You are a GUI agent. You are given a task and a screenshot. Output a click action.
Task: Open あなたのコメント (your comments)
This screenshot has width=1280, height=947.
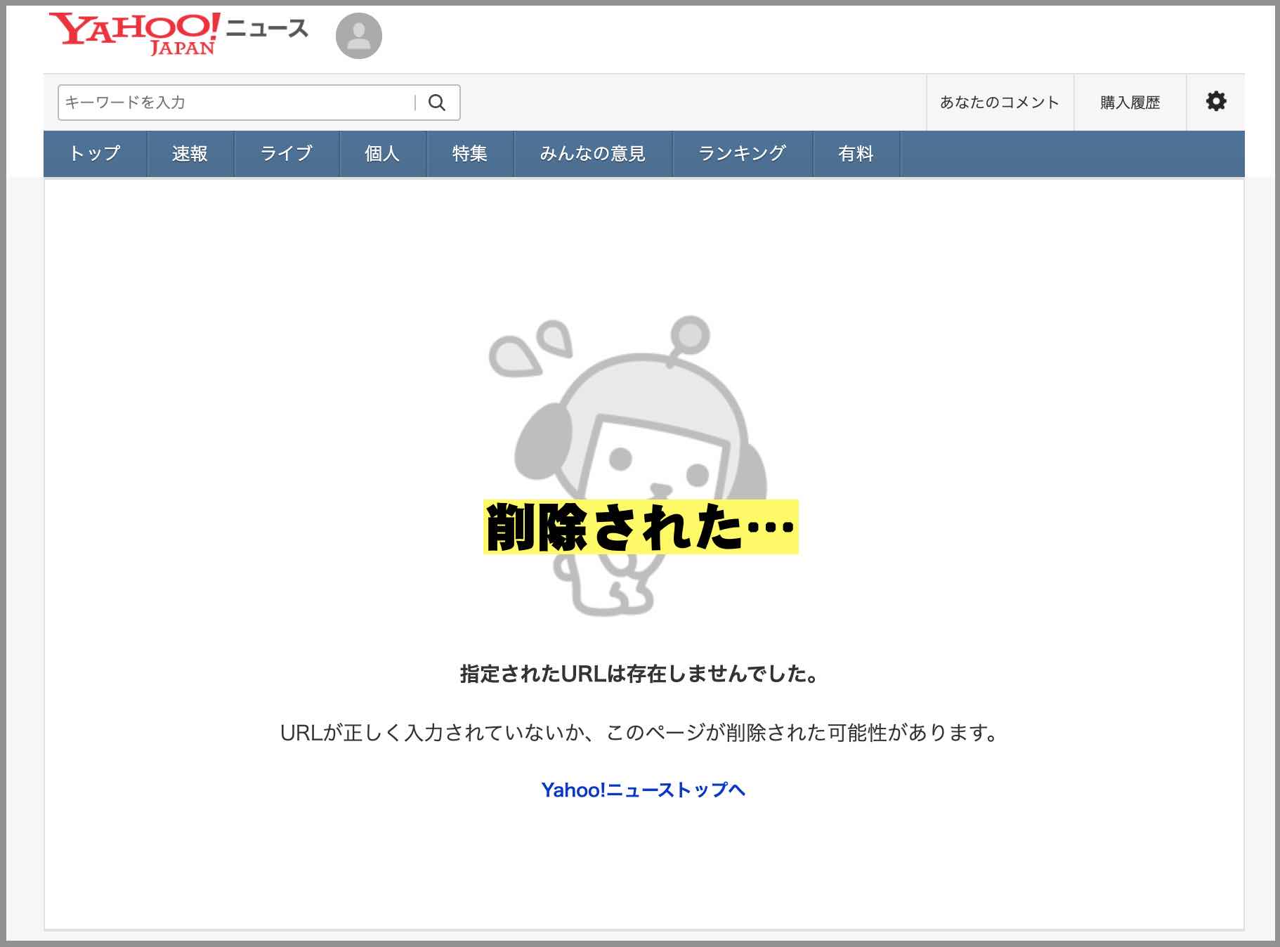(1000, 102)
